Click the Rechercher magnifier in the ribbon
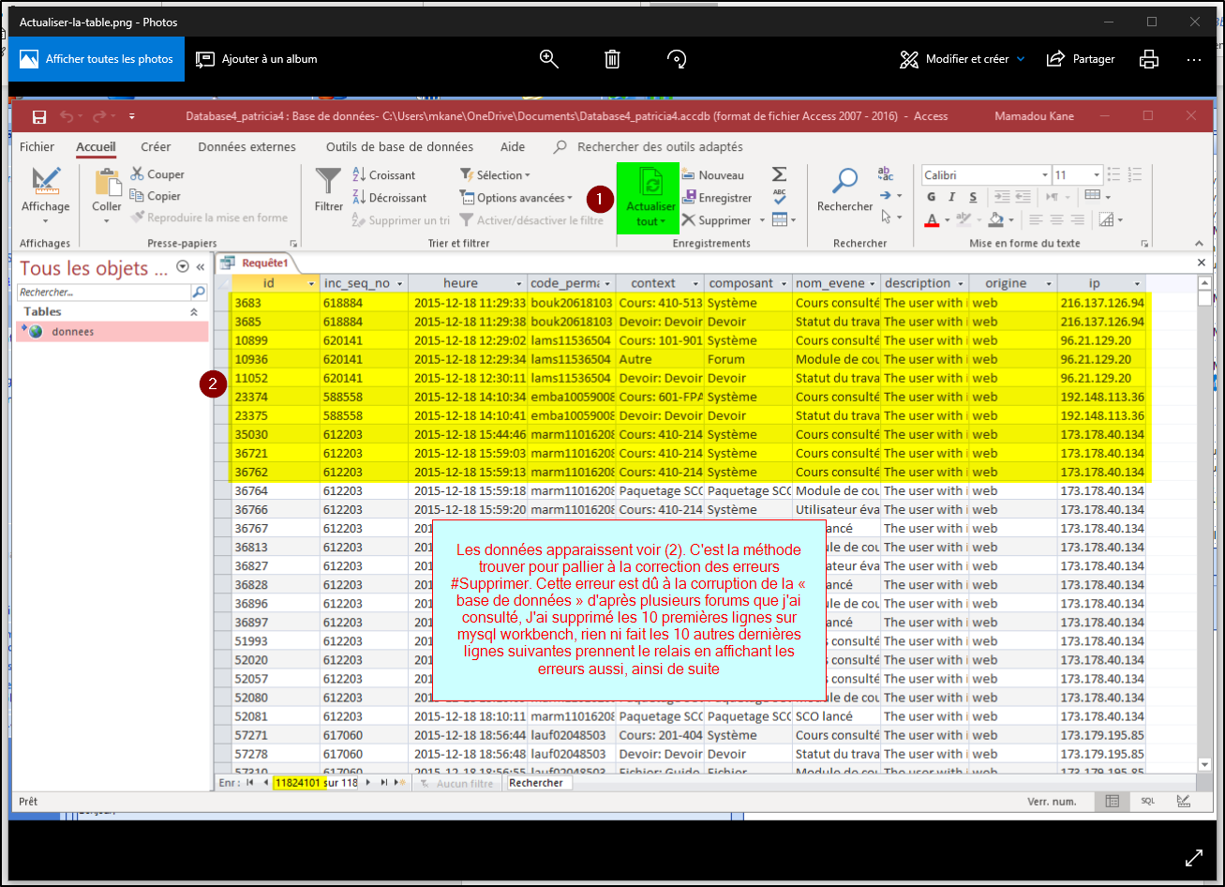Screen dimensions: 1225x887 click(844, 181)
